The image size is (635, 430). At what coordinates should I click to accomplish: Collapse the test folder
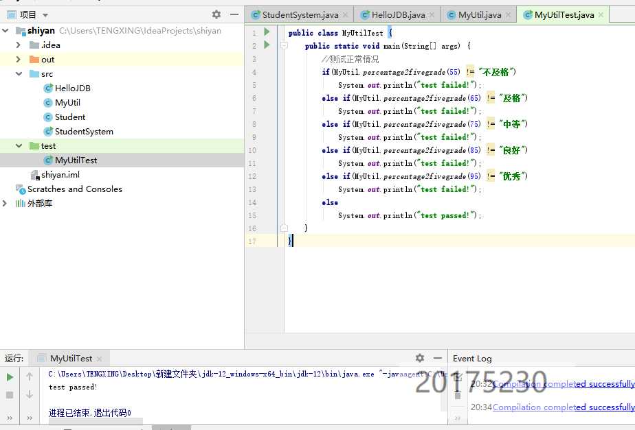tap(19, 146)
